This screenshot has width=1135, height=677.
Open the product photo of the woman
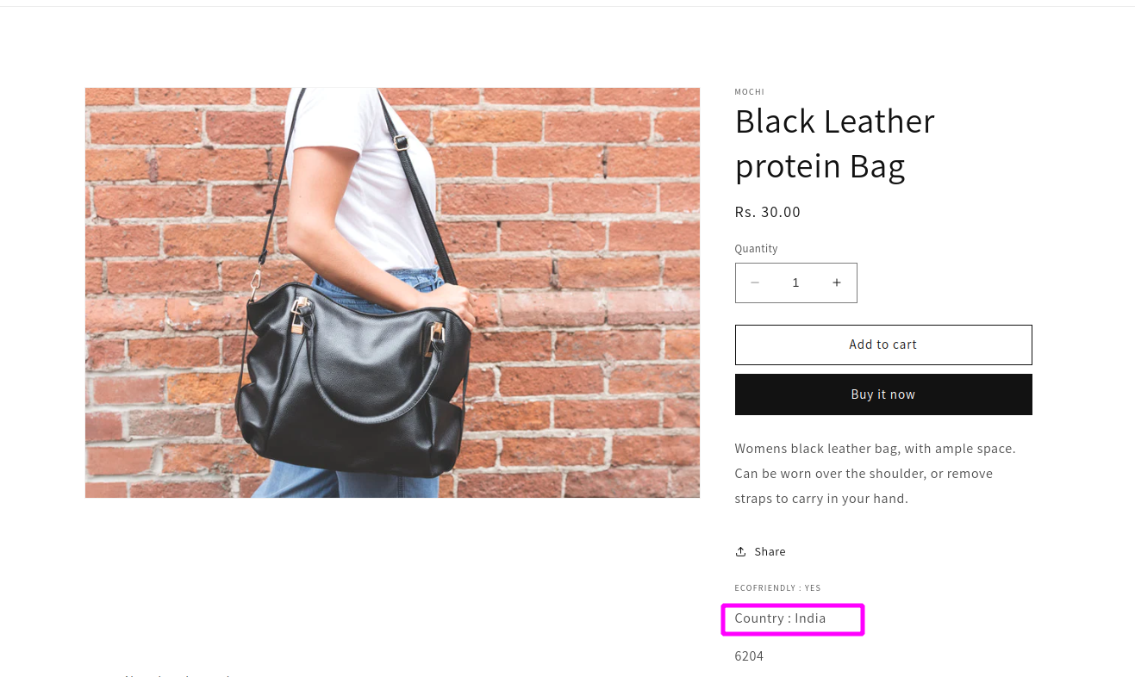pos(392,292)
